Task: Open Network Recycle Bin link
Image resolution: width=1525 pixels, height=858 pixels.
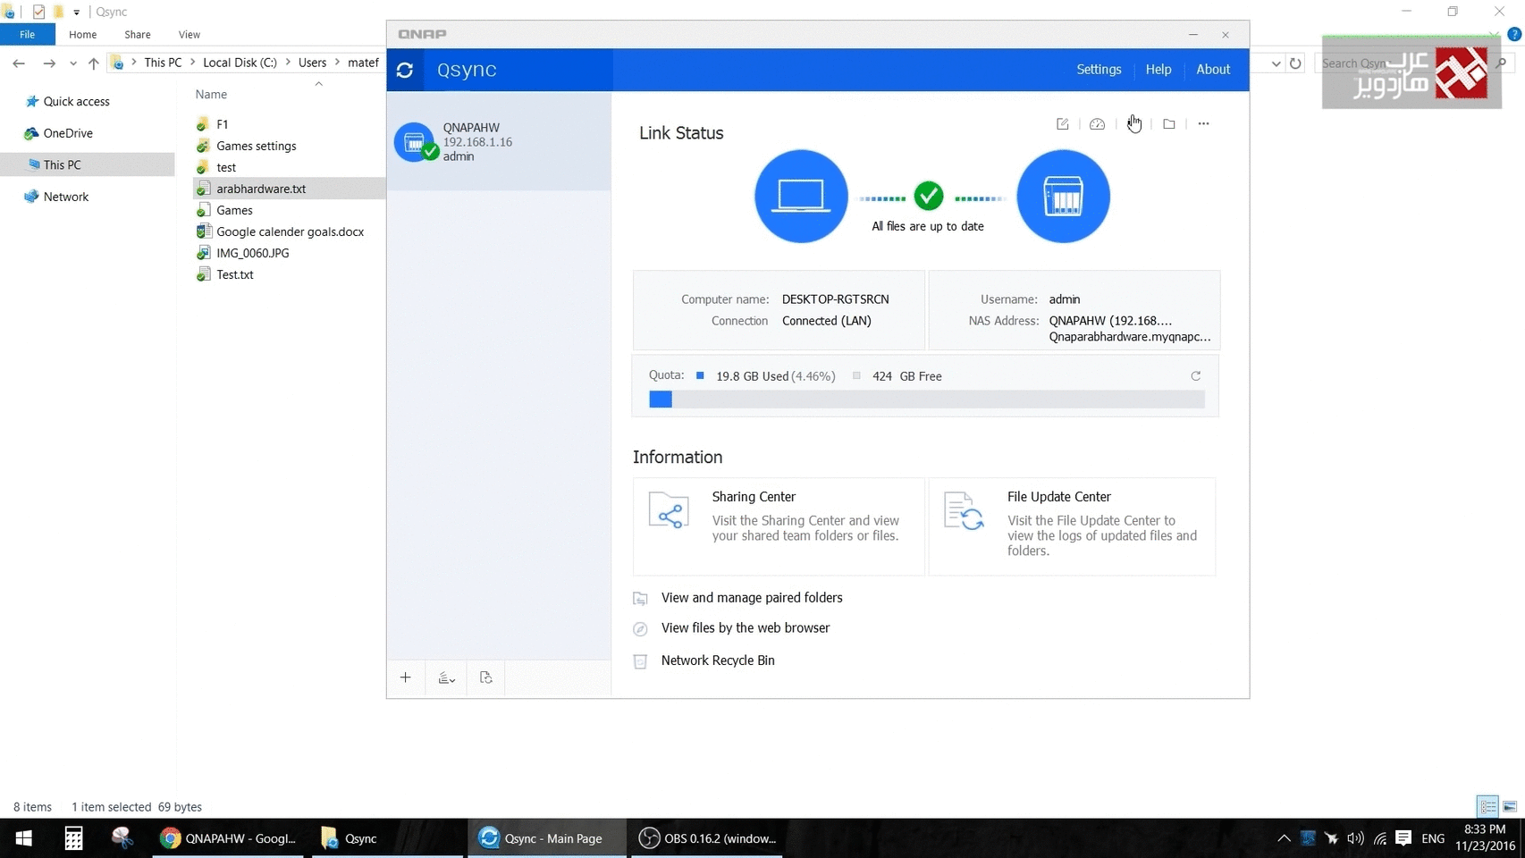Action: [x=718, y=660]
